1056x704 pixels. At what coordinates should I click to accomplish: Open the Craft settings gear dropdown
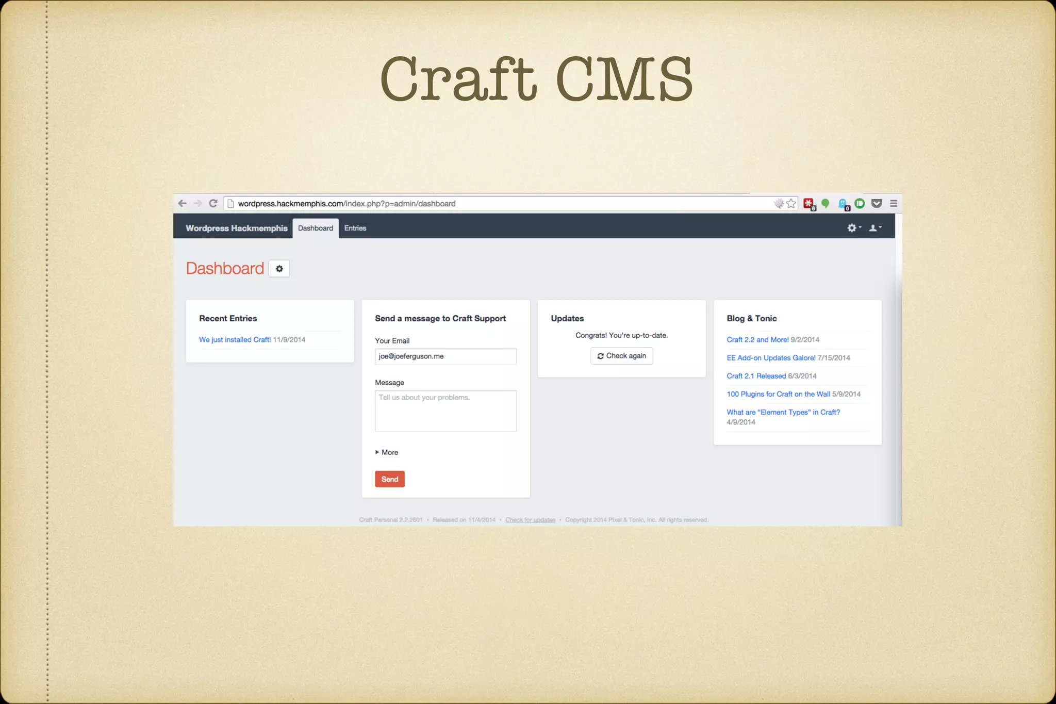pos(854,227)
